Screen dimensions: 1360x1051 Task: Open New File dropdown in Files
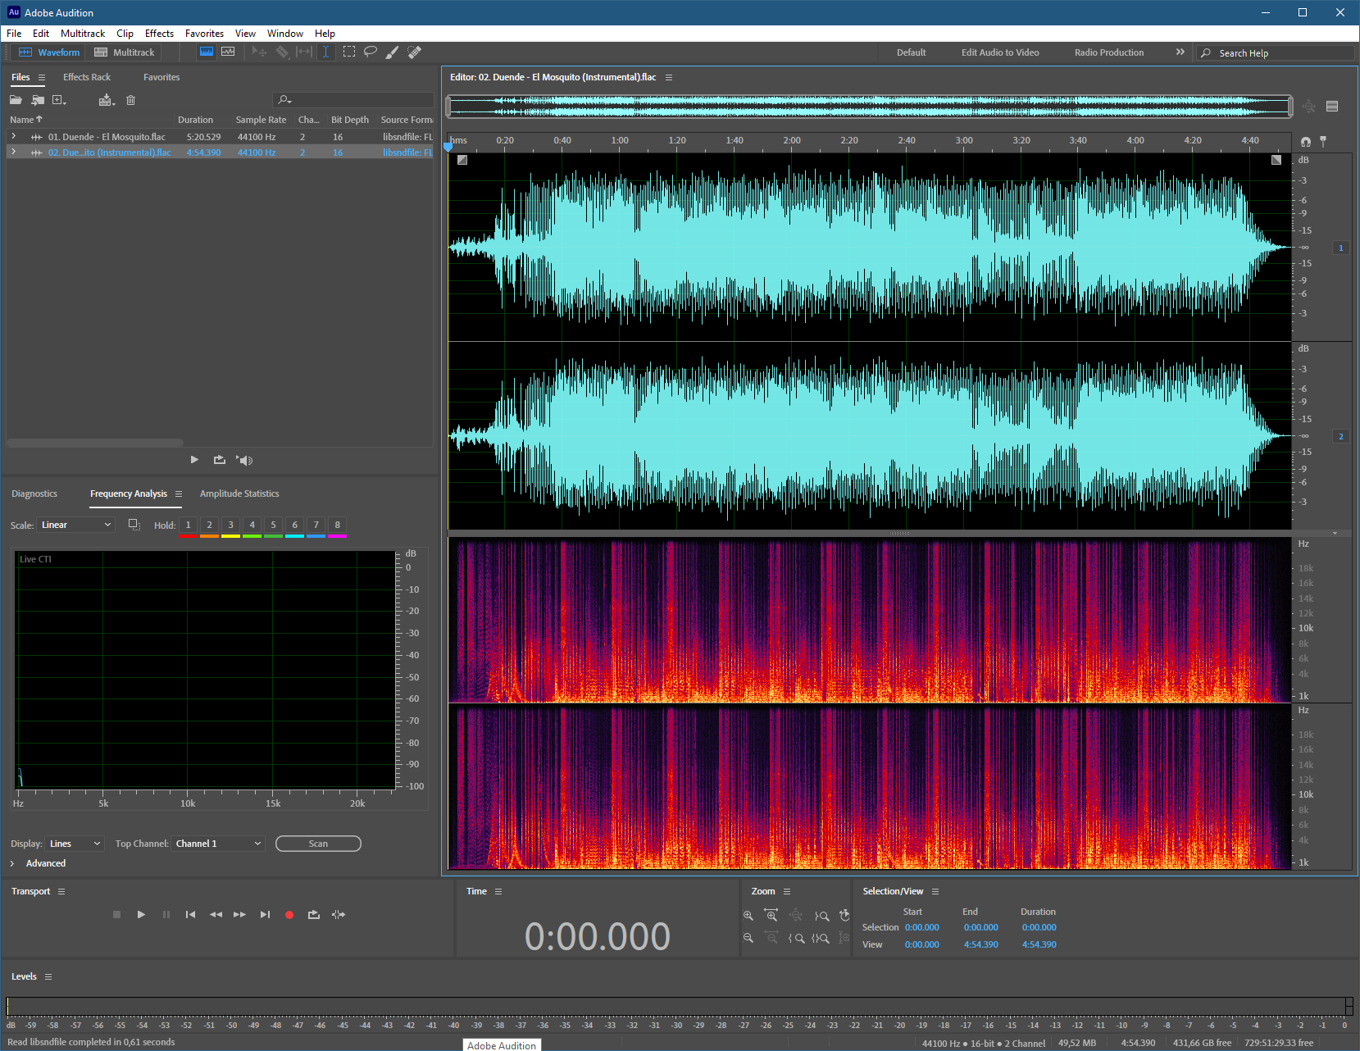59,100
